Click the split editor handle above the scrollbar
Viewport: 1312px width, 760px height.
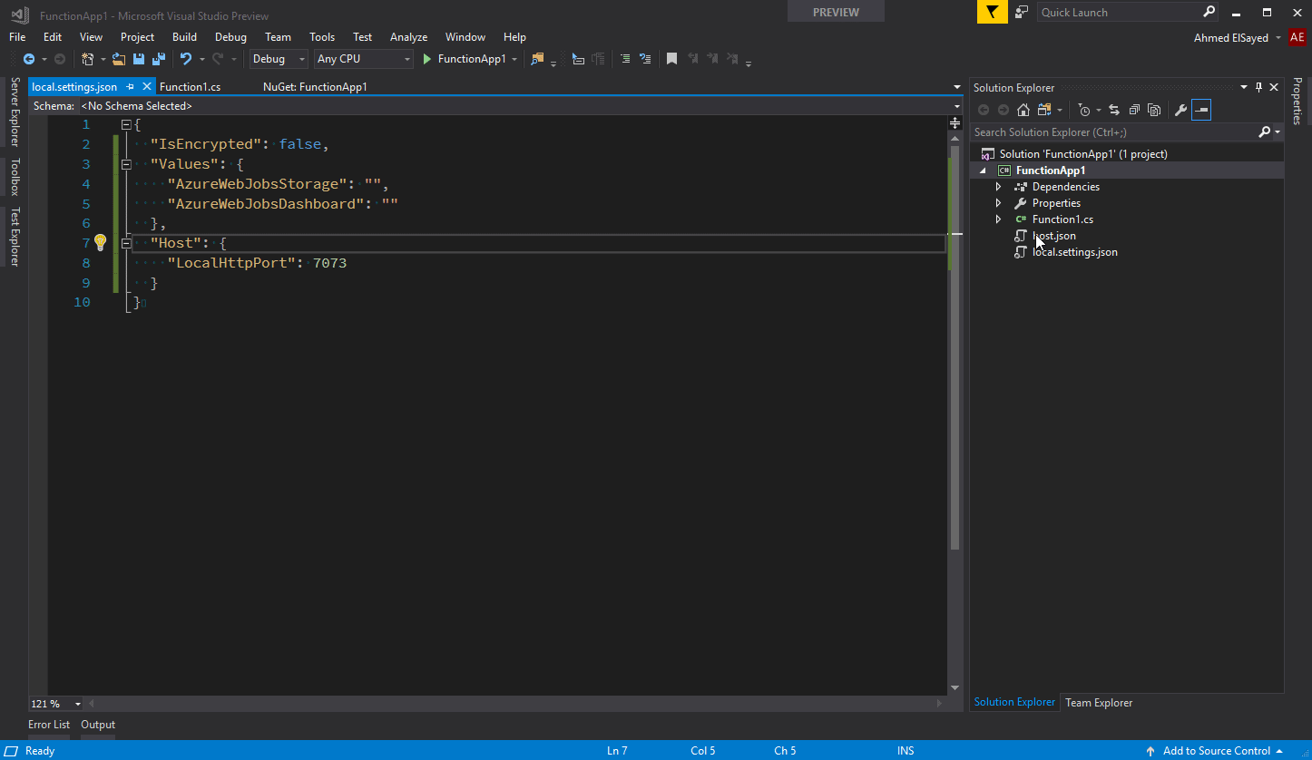955,122
